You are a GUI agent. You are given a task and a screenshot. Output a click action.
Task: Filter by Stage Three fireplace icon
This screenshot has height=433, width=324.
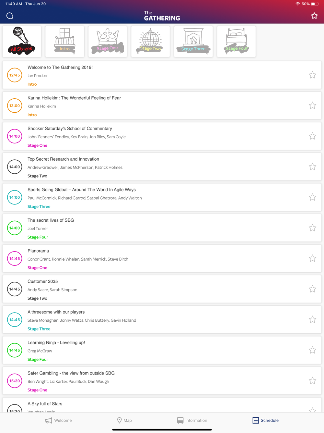tap(193, 42)
